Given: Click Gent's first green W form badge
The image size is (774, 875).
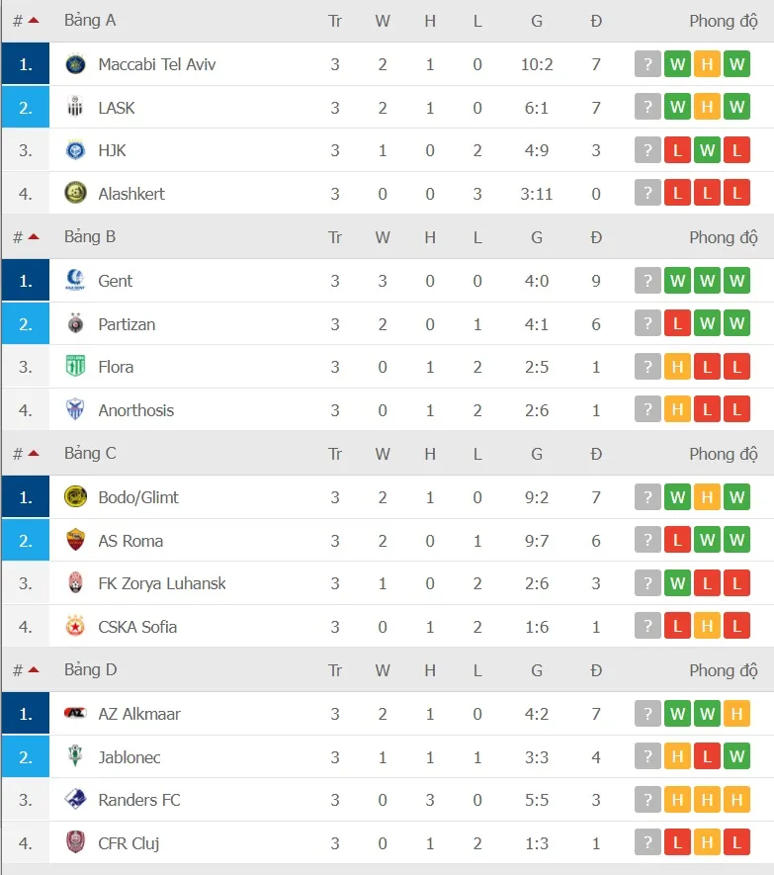Looking at the screenshot, I should pyautogui.click(x=677, y=281).
